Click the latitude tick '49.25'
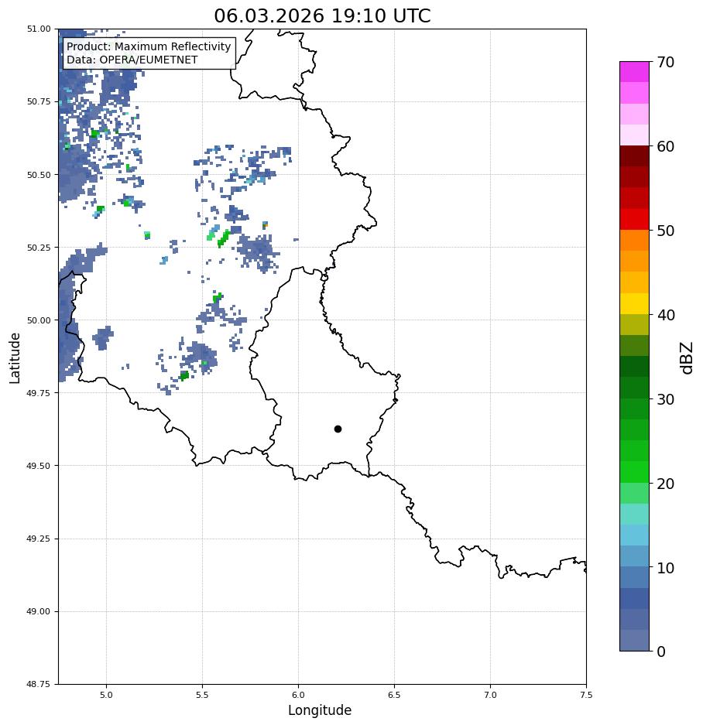This screenshot has height=725, width=703. point(39,539)
